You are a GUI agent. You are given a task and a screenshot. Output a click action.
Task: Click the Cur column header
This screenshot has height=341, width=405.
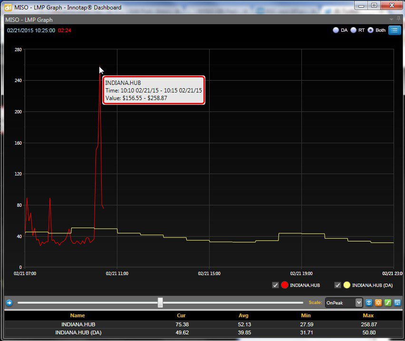click(181, 315)
